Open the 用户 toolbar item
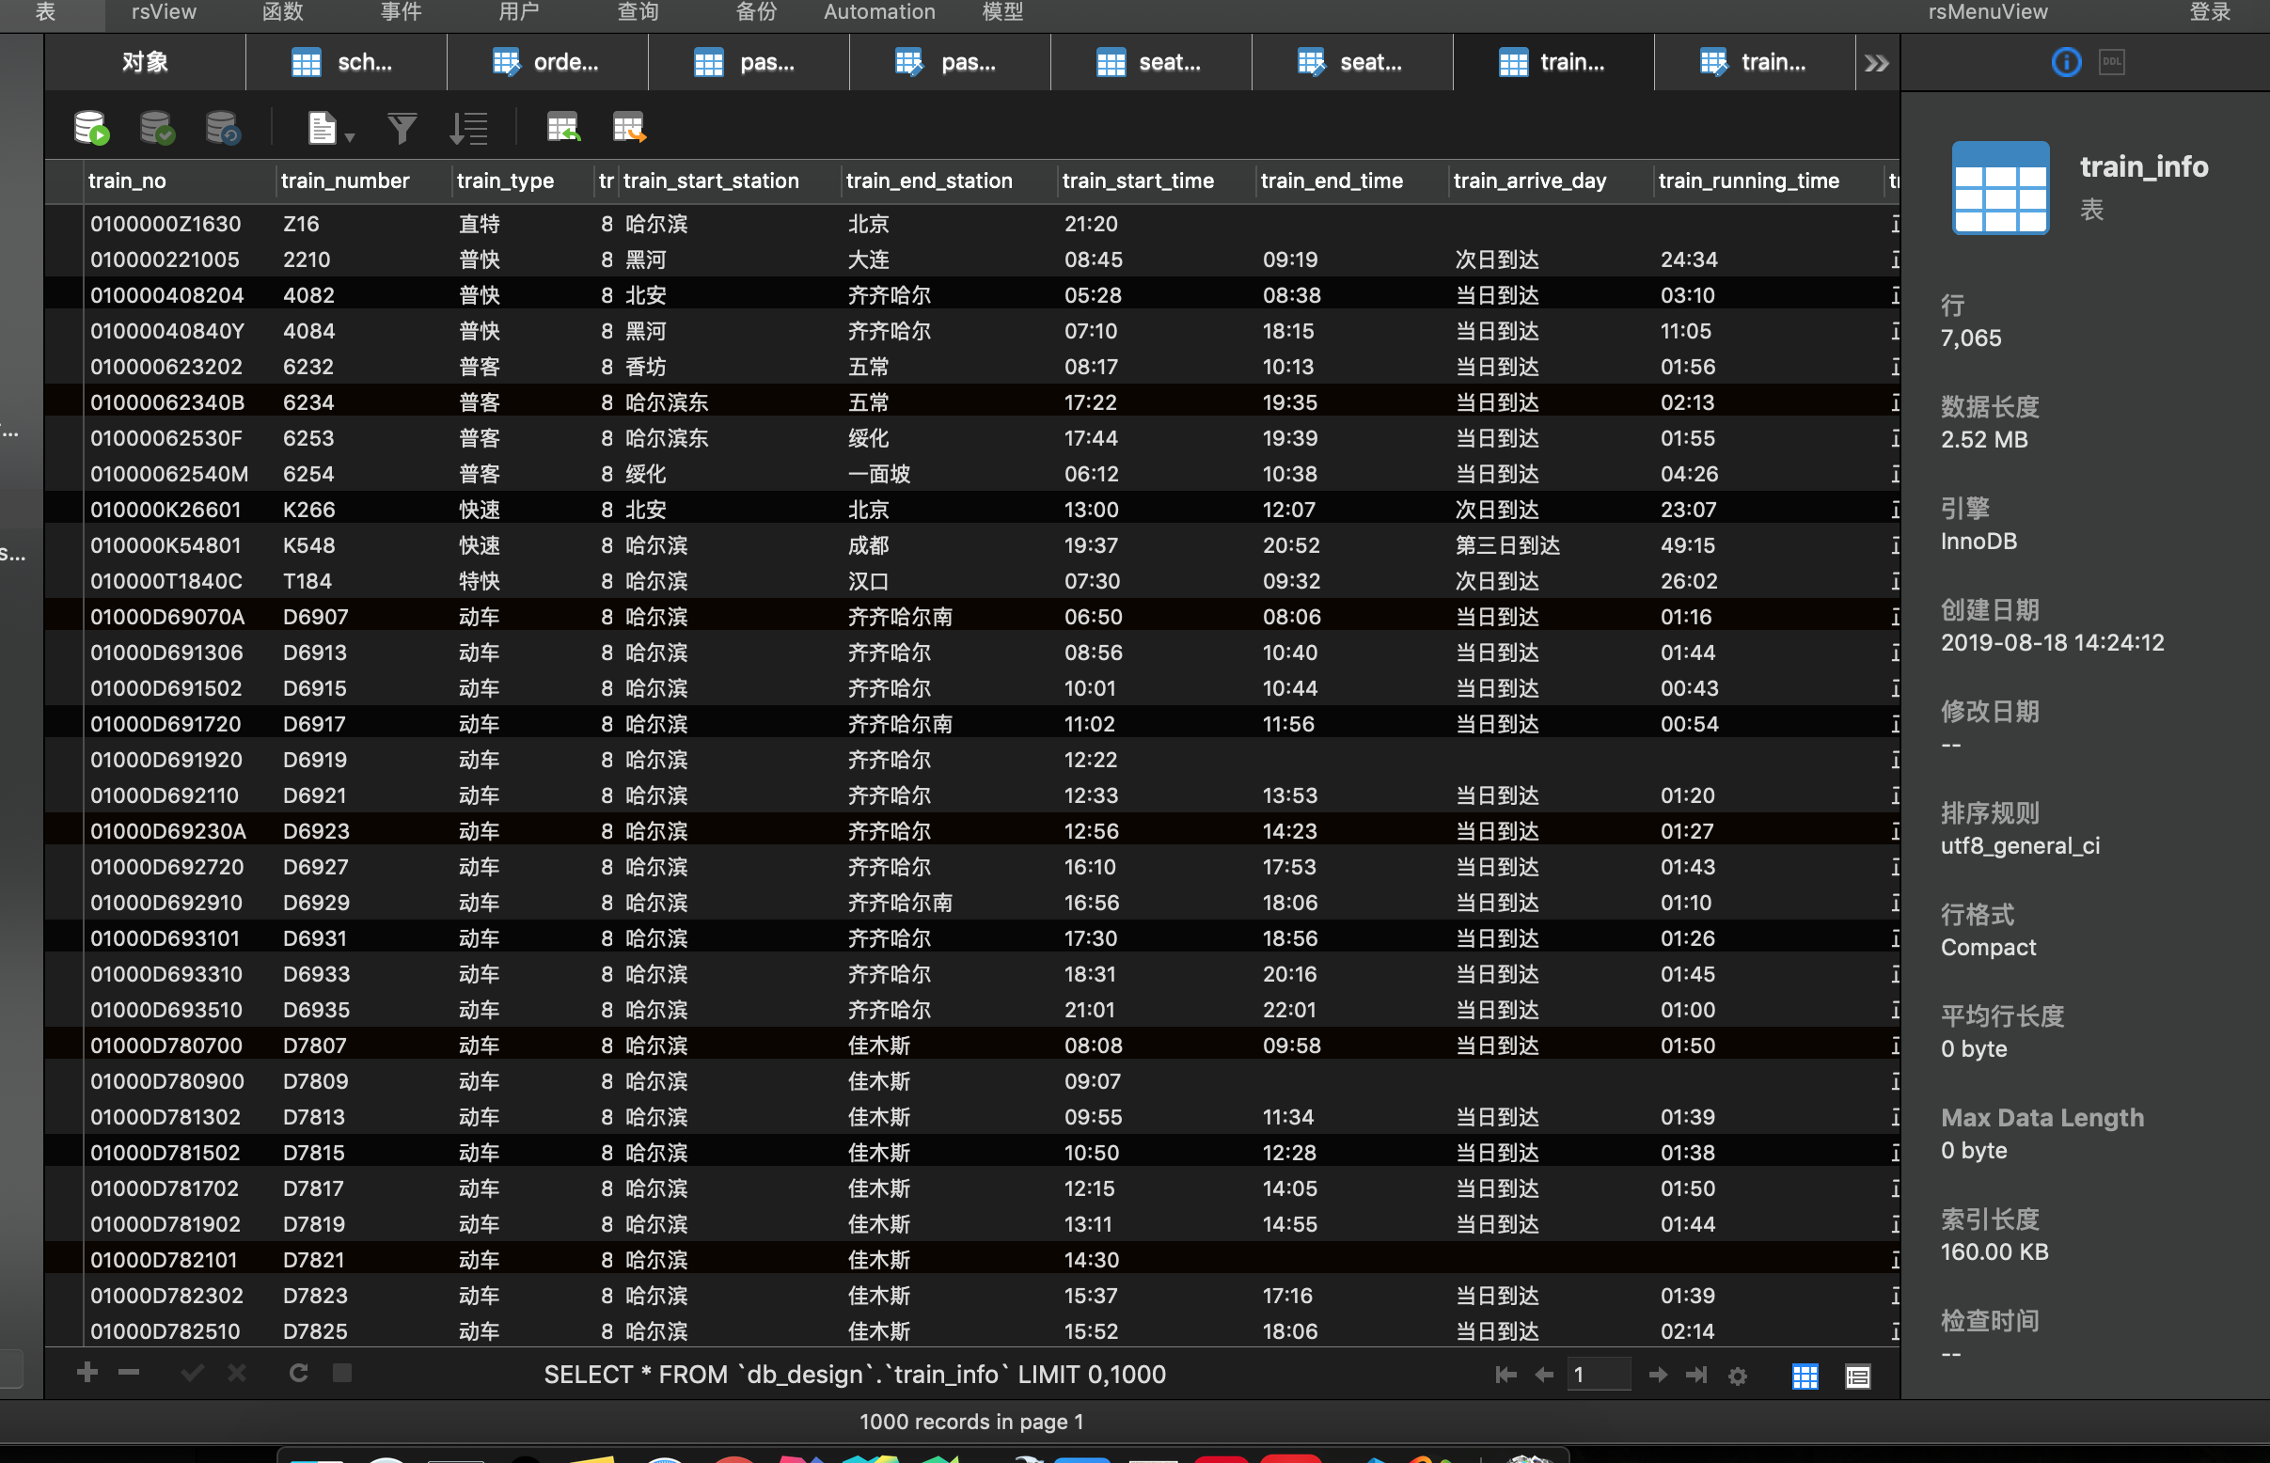 [x=519, y=12]
